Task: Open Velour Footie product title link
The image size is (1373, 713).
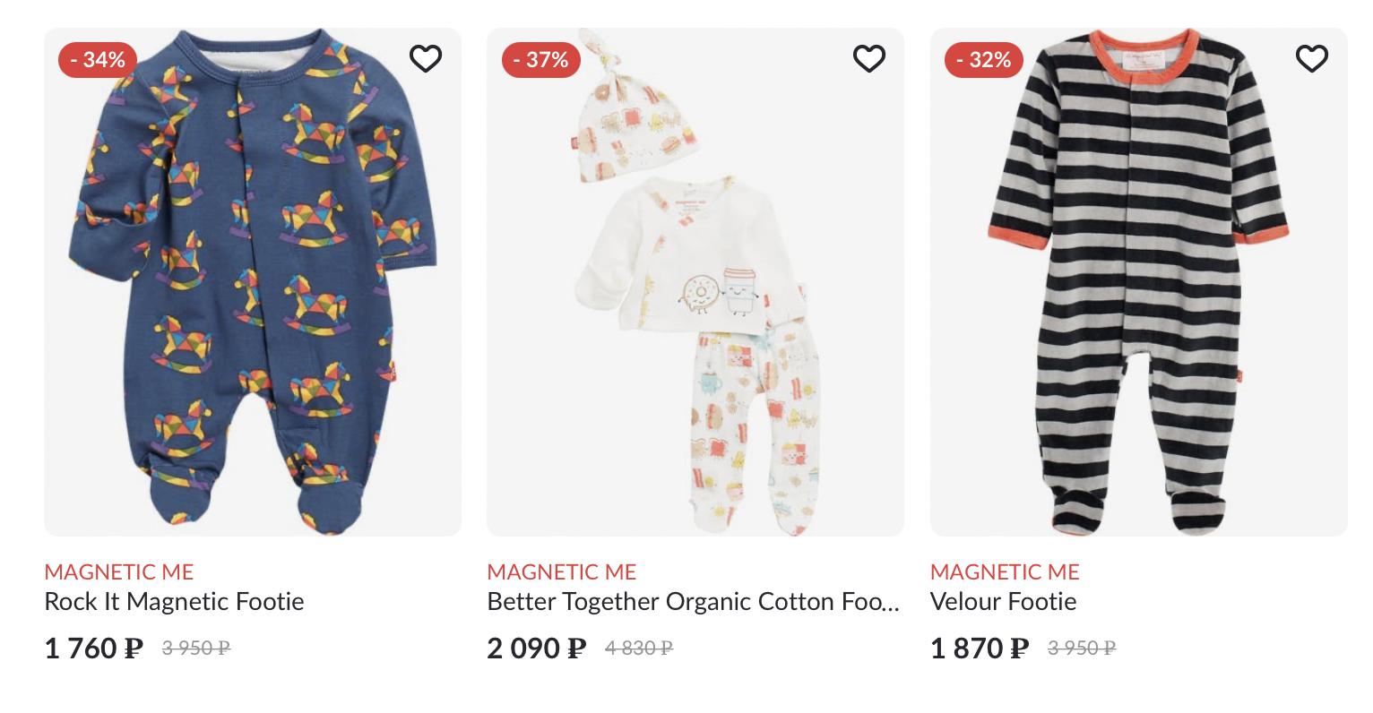Action: [1004, 602]
